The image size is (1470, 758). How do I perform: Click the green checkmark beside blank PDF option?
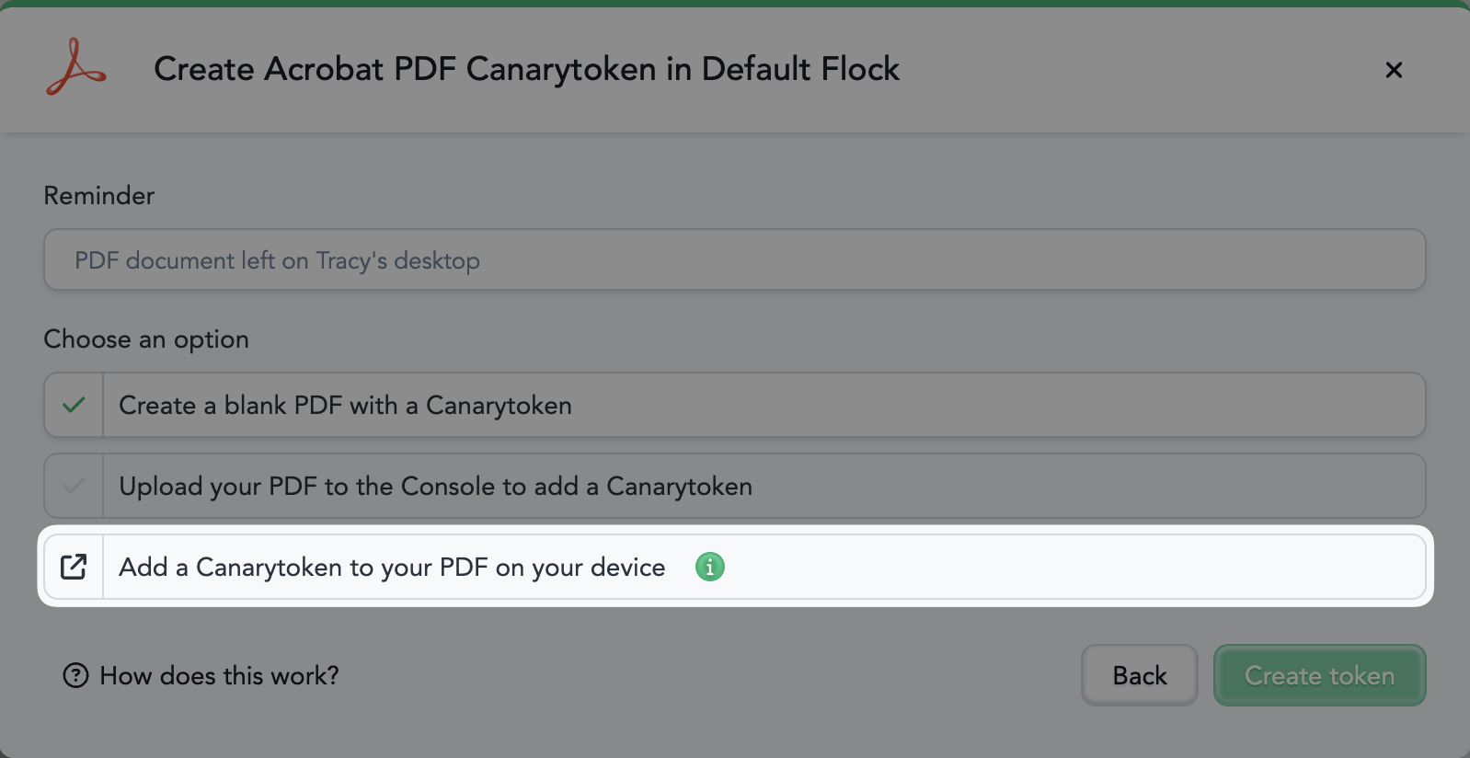tap(74, 405)
